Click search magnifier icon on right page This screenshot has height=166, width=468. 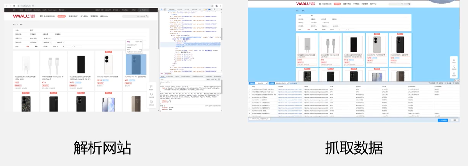[x=409, y=4]
